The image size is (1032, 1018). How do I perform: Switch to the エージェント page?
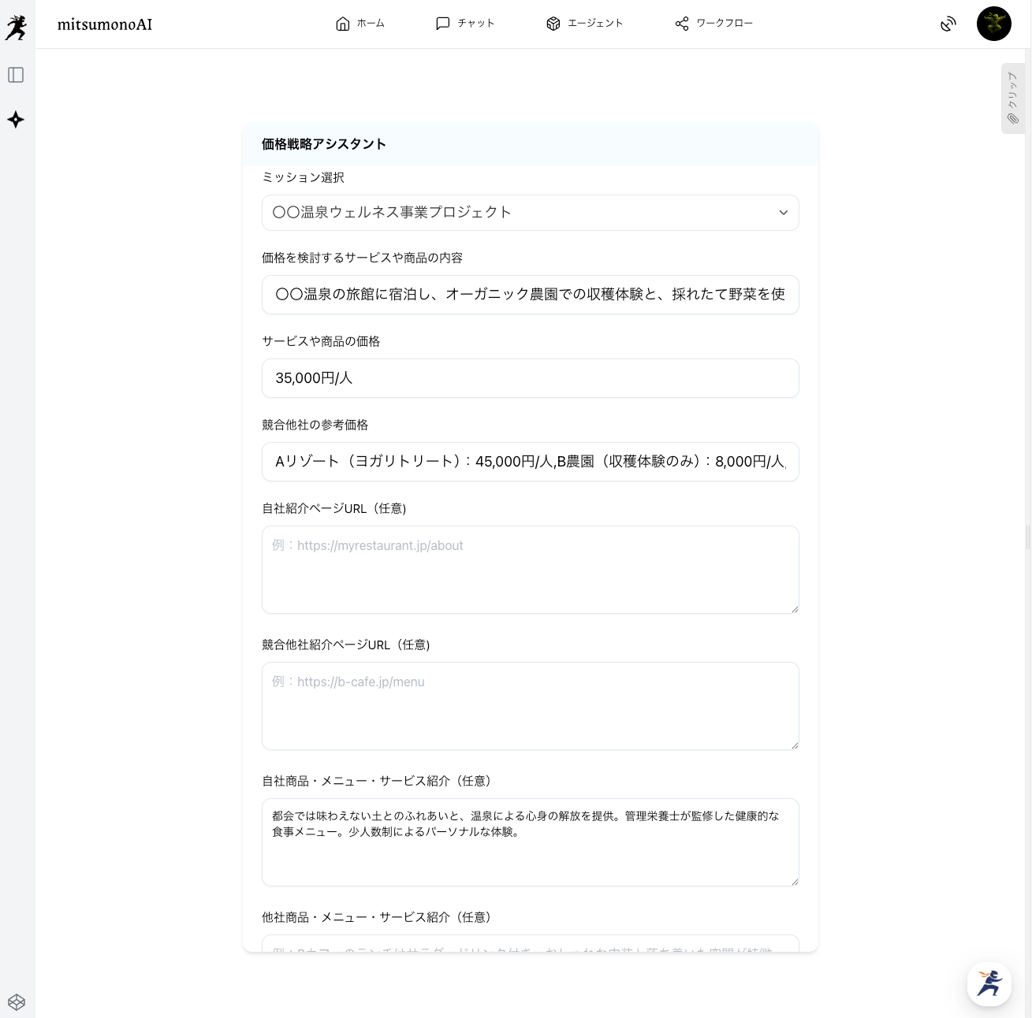pyautogui.click(x=584, y=24)
